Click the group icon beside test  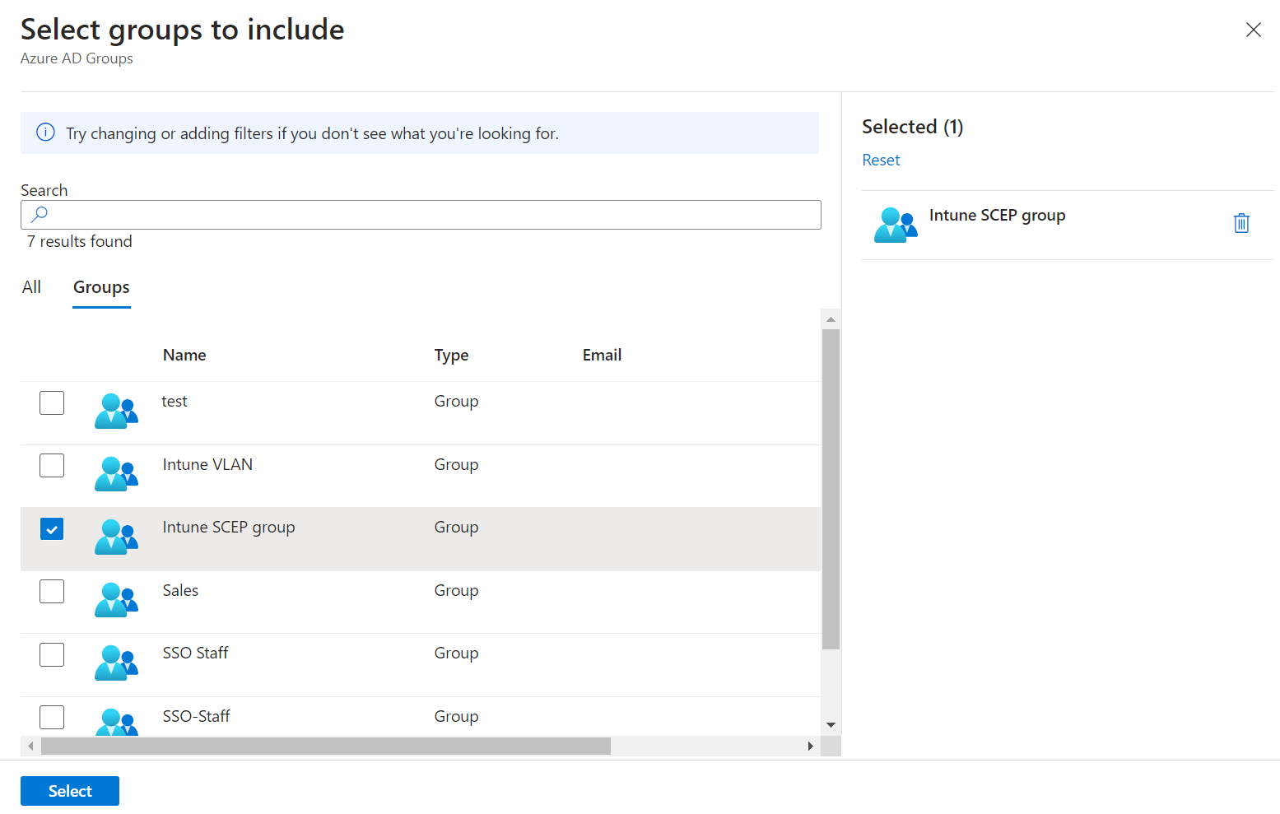(115, 411)
